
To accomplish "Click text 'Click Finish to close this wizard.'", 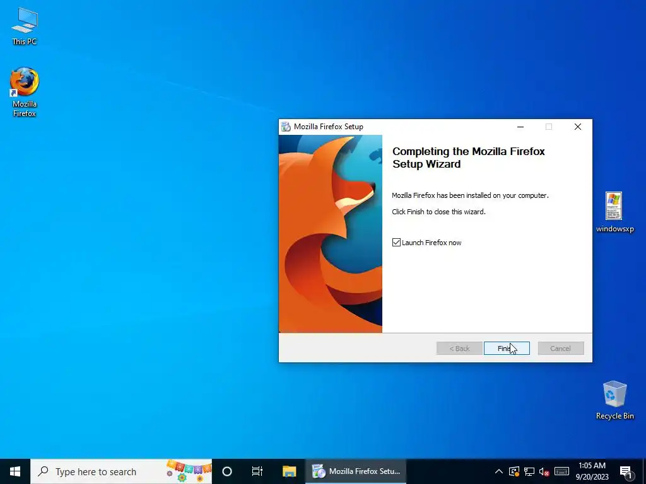I will 438,212.
